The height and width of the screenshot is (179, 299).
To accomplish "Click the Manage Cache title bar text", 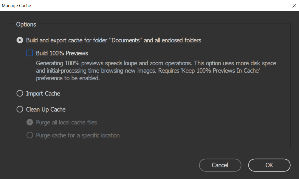I will coord(16,5).
